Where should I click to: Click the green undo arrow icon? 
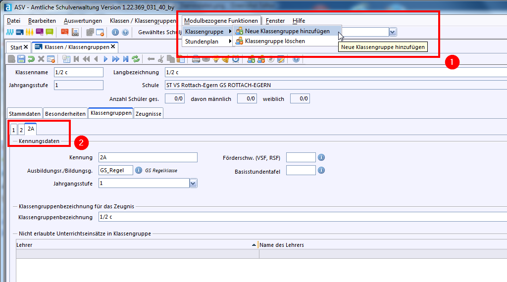31,59
